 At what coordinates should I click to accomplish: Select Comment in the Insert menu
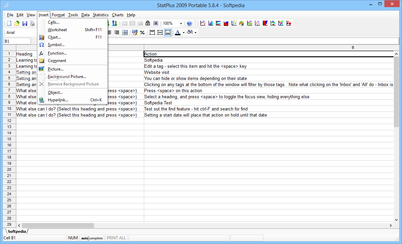click(x=73, y=61)
